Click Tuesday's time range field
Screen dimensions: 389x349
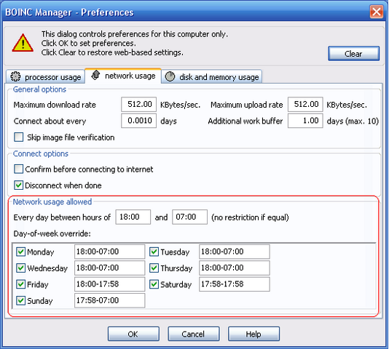(235, 252)
